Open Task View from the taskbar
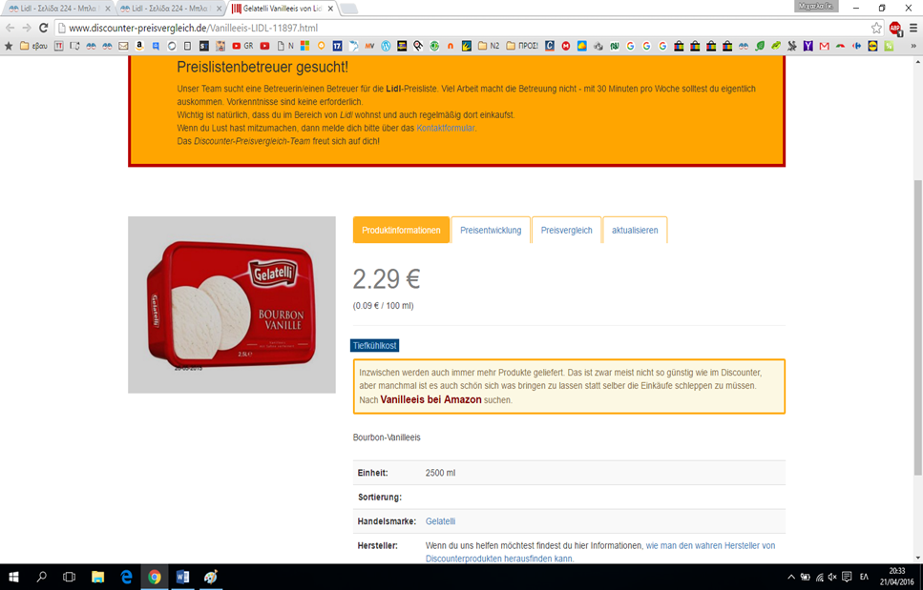 tap(70, 577)
